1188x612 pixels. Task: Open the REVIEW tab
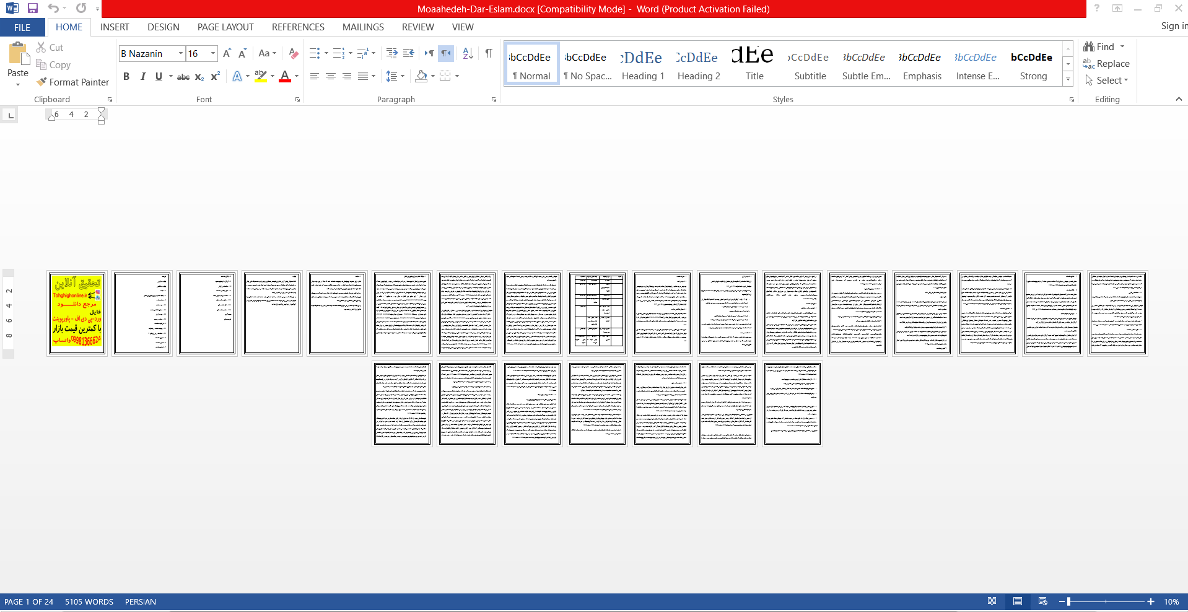click(x=418, y=27)
